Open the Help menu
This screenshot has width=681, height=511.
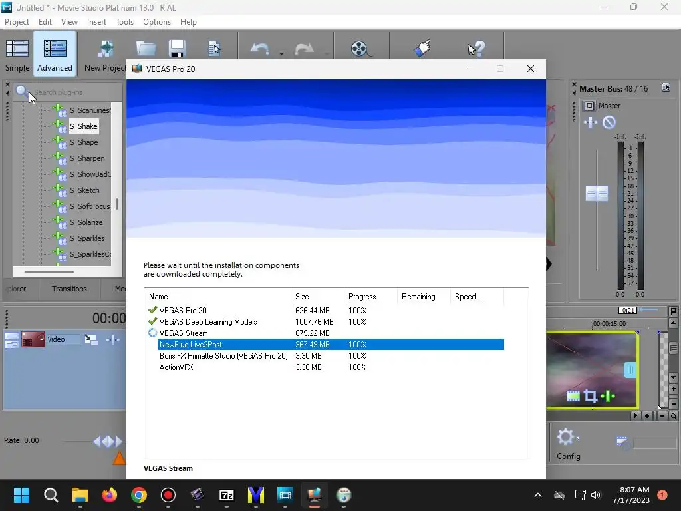pyautogui.click(x=188, y=22)
